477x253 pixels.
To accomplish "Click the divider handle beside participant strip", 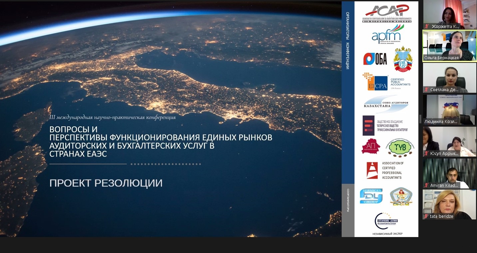I will 420,119.
